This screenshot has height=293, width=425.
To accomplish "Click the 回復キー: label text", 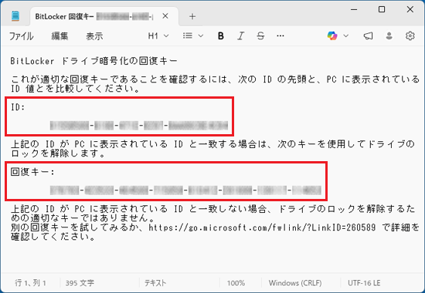I will point(32,172).
